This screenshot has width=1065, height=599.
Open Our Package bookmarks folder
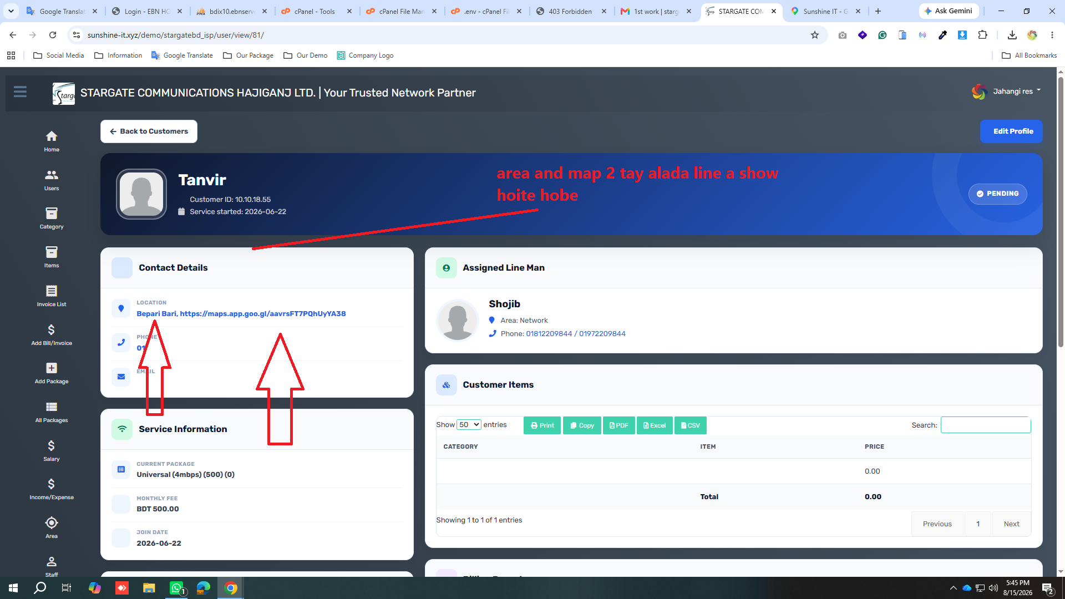[x=248, y=55]
